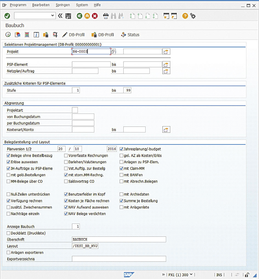Open the System menu
Image resolution: width=259 pixels, height=279 pixels.
tap(82, 5)
